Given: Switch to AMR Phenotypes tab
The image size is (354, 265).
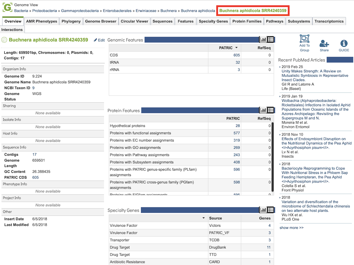Looking at the screenshot, I should [x=42, y=21].
